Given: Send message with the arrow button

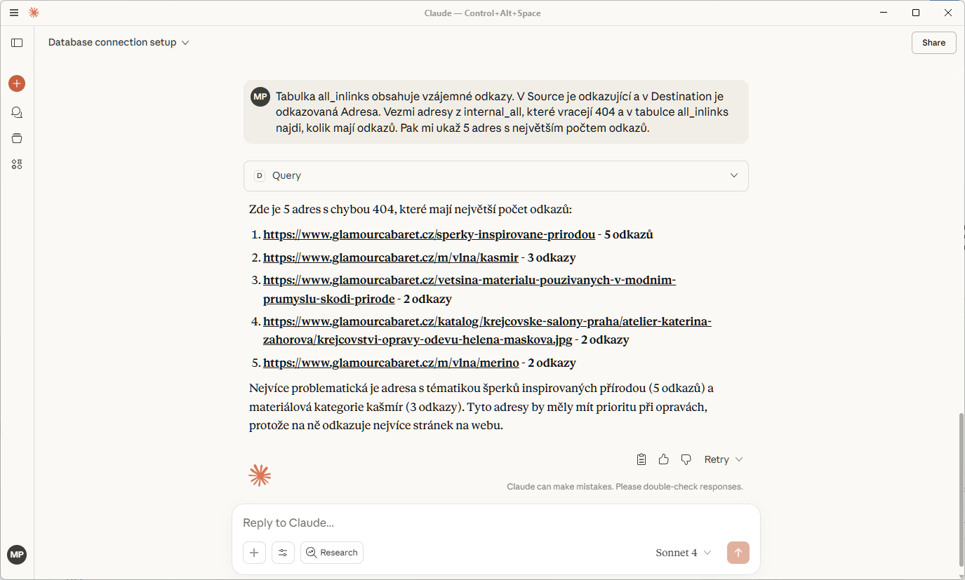Looking at the screenshot, I should 738,553.
